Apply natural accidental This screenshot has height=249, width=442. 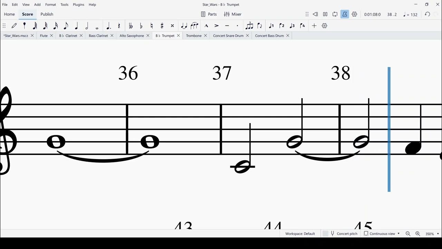point(151,26)
